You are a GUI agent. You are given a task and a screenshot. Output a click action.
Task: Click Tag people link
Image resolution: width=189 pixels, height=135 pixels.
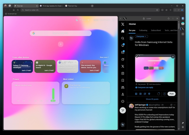point(140,84)
